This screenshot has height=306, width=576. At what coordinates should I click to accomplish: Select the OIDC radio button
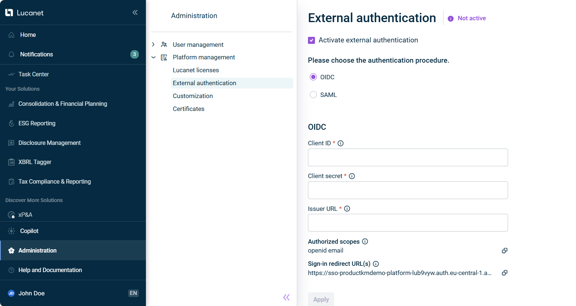coord(313,77)
